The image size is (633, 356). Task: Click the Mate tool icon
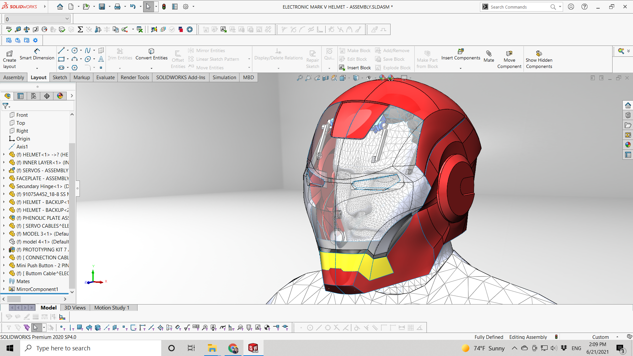489,54
